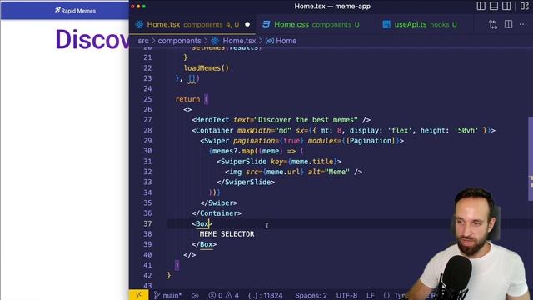This screenshot has width=533, height=300.
Task: Click the unsaved dot on Home.tsx tab
Action: [x=247, y=24]
